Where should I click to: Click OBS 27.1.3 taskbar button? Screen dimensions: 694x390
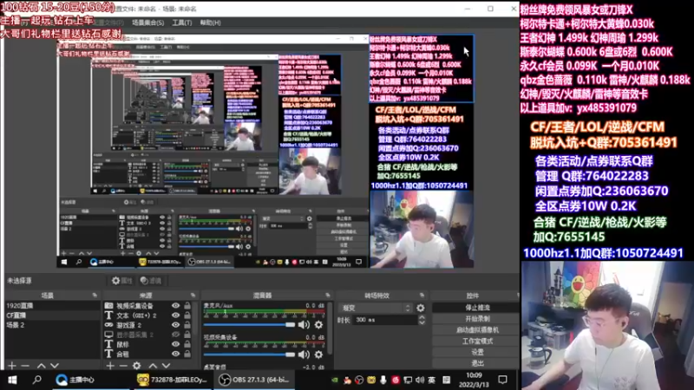(255, 380)
